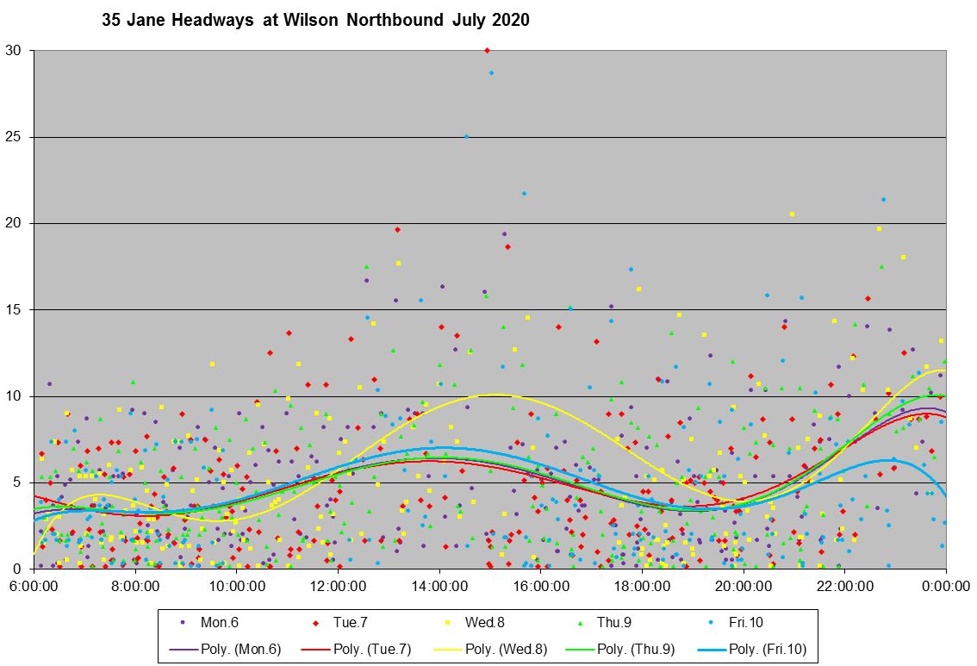This screenshot has width=977, height=666.
Task: Click the 0:00:00 x-axis label
Action: [x=945, y=585]
